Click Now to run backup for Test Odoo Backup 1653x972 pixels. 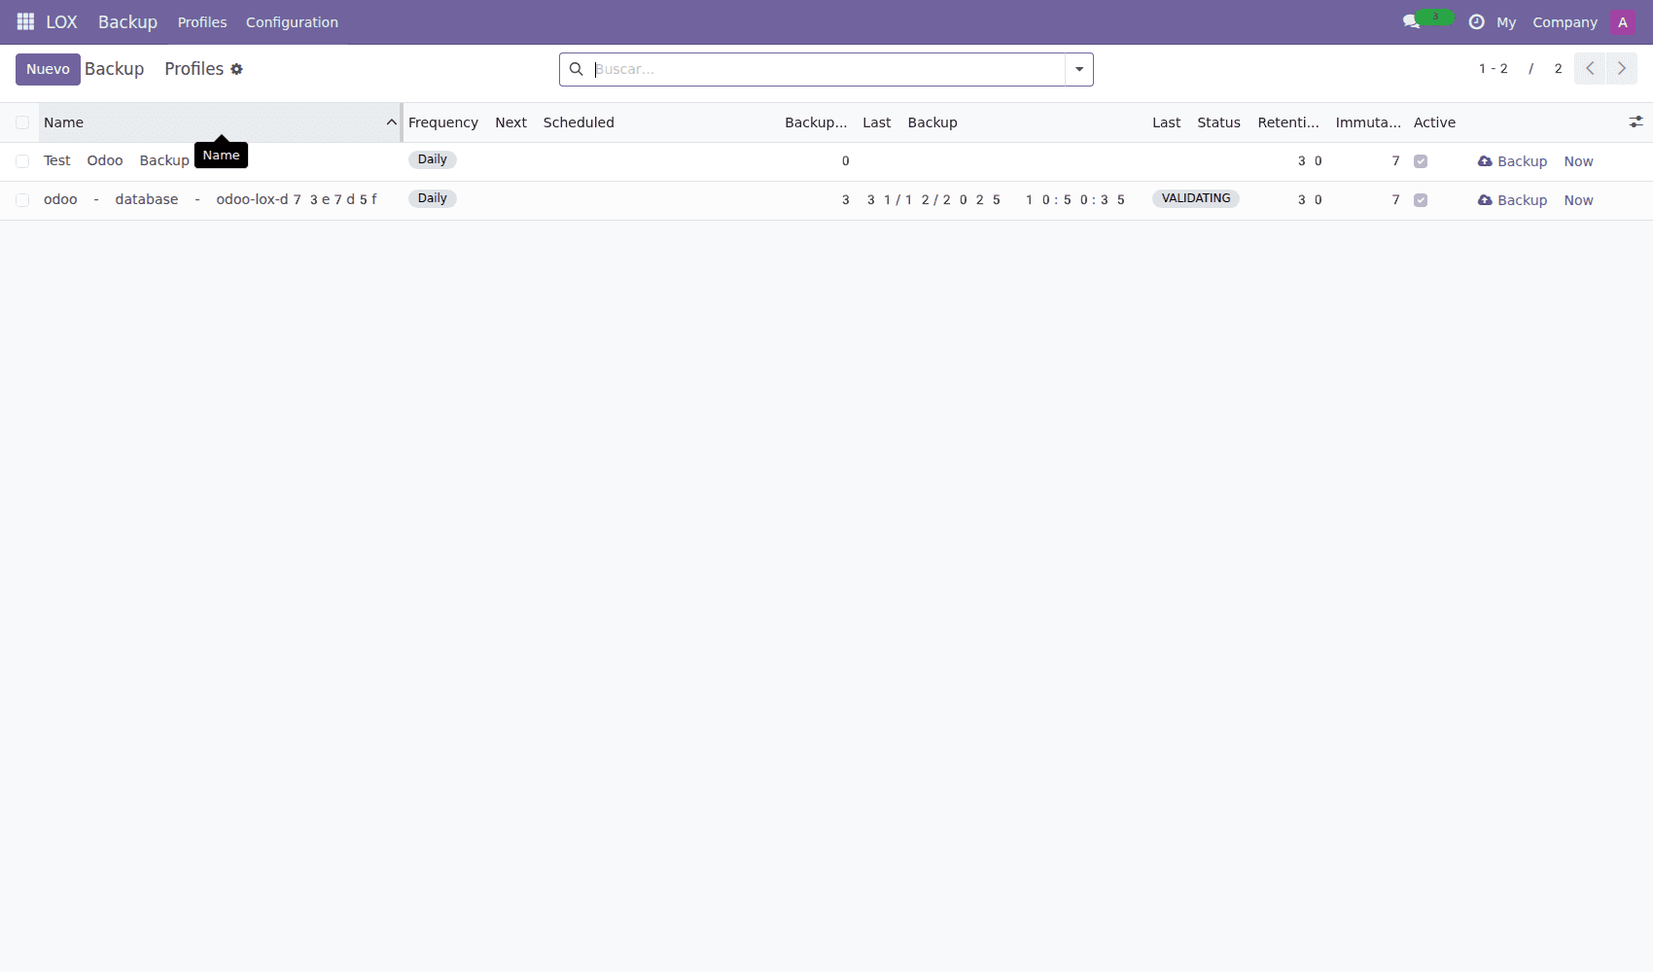[x=1578, y=160]
